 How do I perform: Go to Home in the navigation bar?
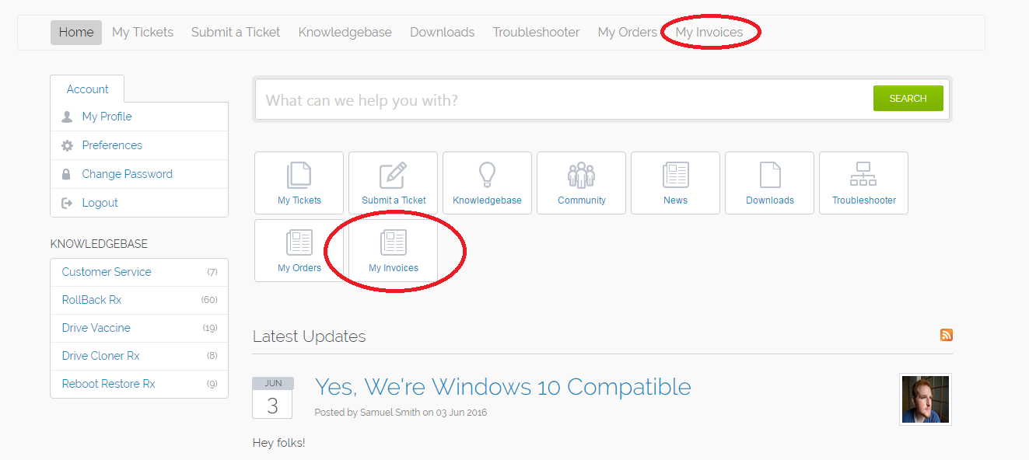pyautogui.click(x=76, y=33)
